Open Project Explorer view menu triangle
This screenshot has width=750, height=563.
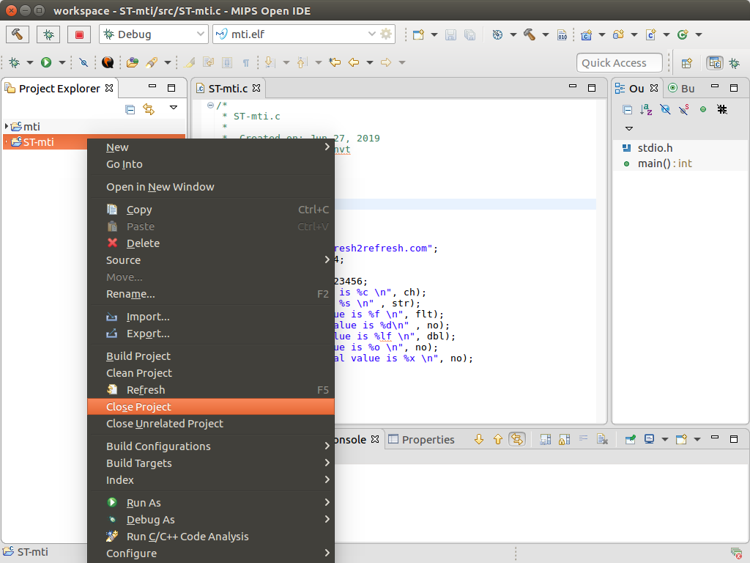coord(173,108)
